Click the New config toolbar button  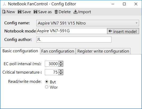(8, 12)
